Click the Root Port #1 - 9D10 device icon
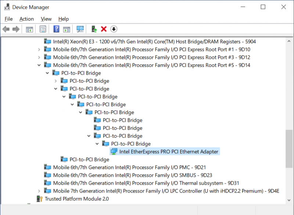294x215 pixels. (x=47, y=49)
